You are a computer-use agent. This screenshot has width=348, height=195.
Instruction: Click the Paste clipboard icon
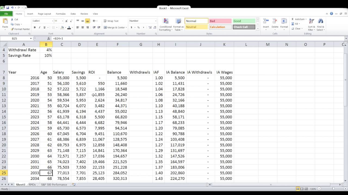click(x=5, y=21)
